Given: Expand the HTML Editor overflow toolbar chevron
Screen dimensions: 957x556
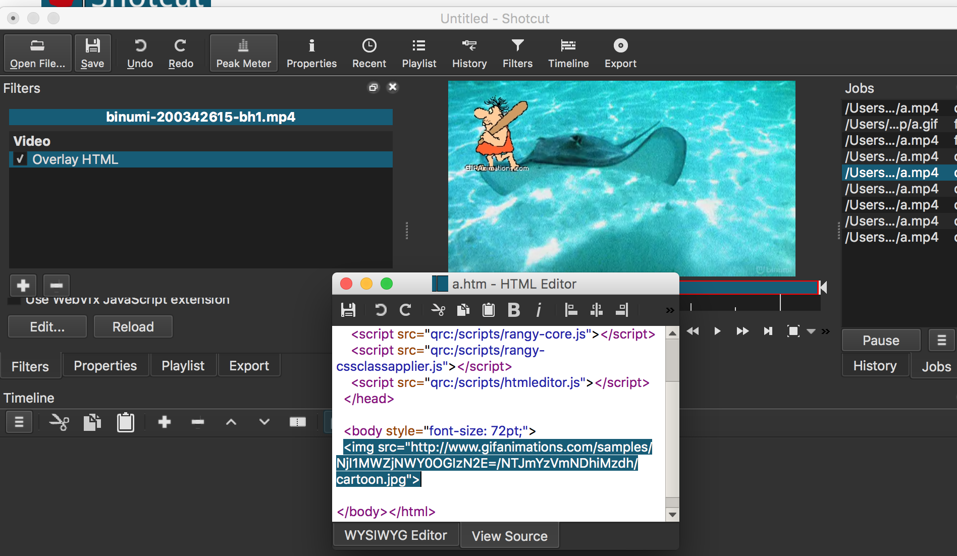Looking at the screenshot, I should point(670,310).
